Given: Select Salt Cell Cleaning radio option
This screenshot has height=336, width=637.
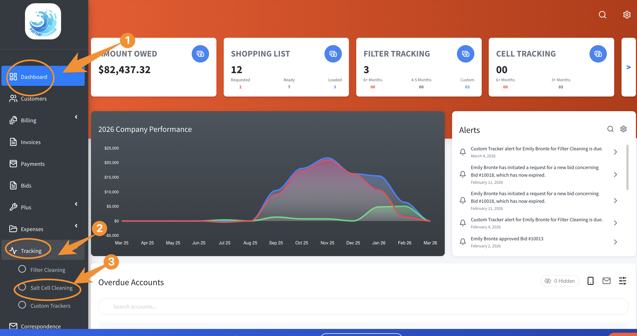Looking at the screenshot, I should [22, 287].
